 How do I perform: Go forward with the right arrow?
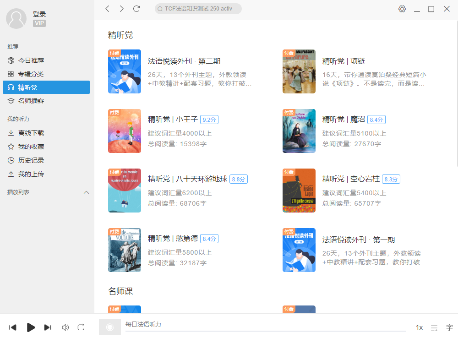pyautogui.click(x=121, y=9)
